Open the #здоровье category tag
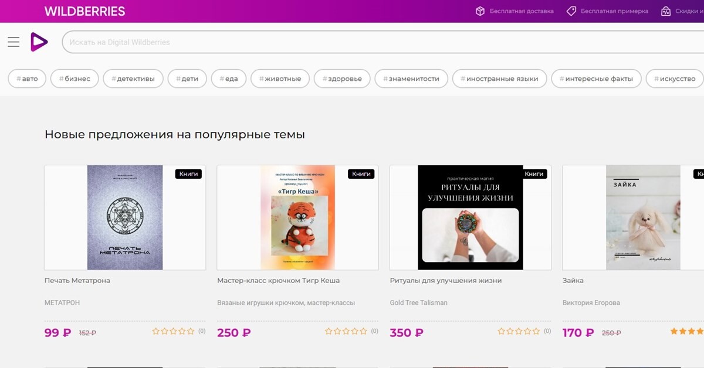Viewport: 704px width, 368px height. tap(342, 79)
